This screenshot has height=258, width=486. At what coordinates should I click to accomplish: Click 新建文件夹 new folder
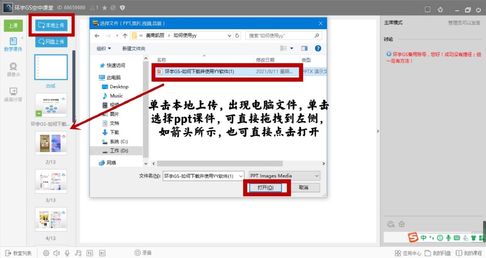pos(134,48)
